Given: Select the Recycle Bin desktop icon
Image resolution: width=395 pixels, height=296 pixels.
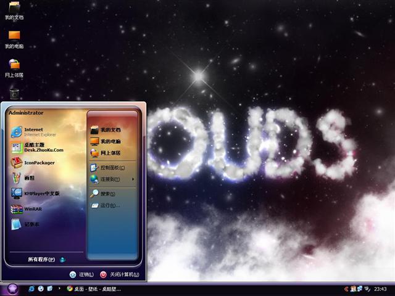Looking at the screenshot, I should pyautogui.click(x=14, y=94).
